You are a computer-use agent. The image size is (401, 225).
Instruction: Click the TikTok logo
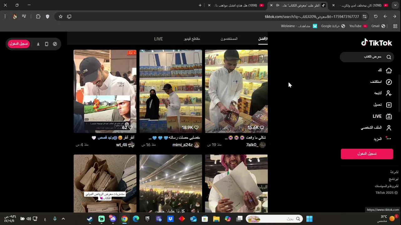tap(376, 43)
